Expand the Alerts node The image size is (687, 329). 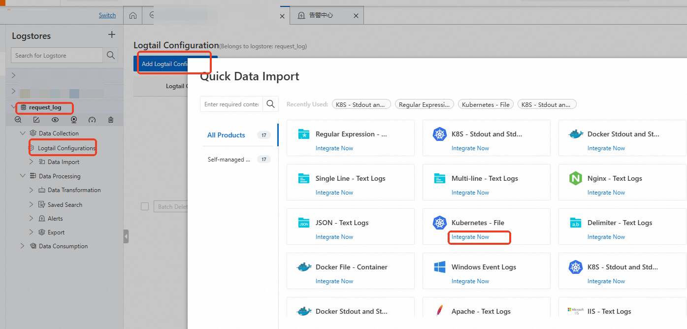point(31,218)
